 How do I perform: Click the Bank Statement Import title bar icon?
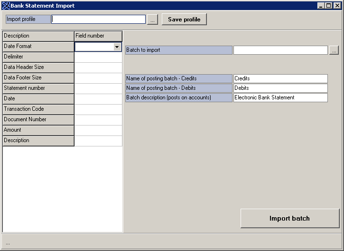(x=6, y=6)
